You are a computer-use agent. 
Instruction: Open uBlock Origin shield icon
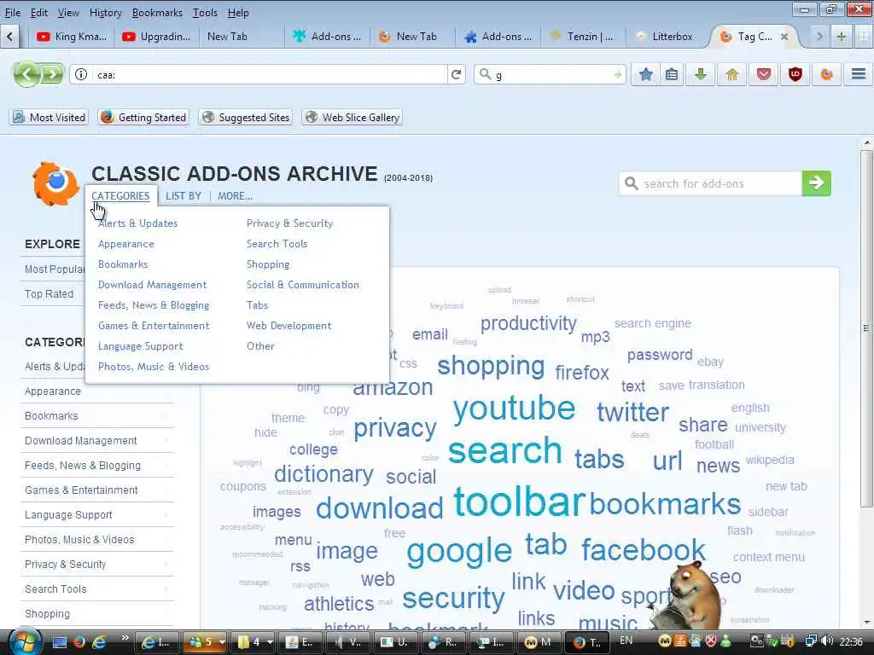point(795,74)
